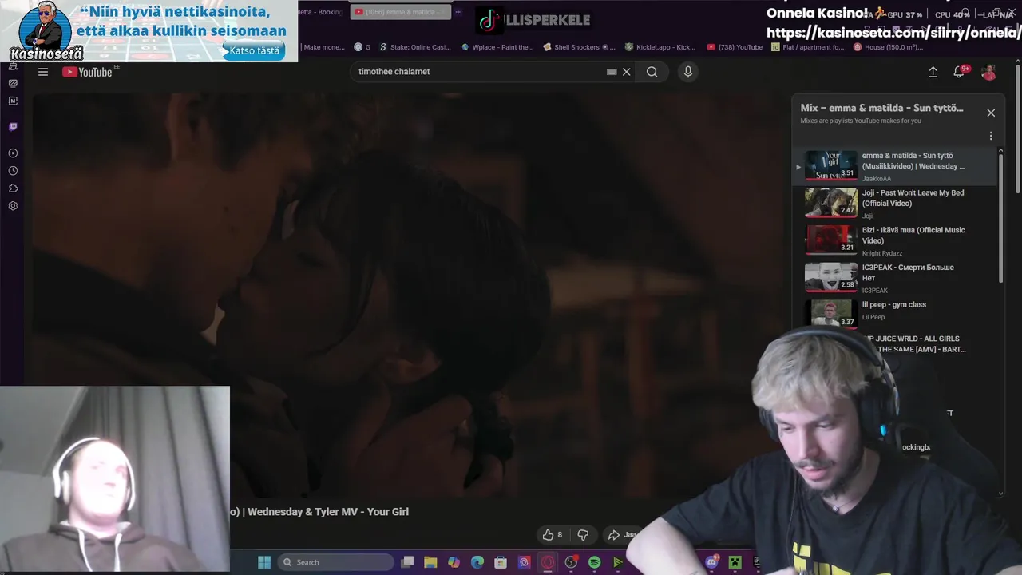Dislike the video with thumbs down
Screen dimensions: 1022x575
[583, 535]
